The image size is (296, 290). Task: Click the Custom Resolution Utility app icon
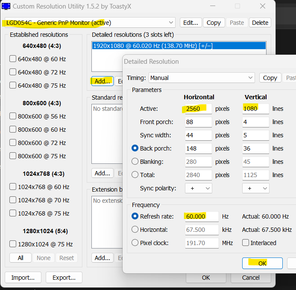[6, 6]
